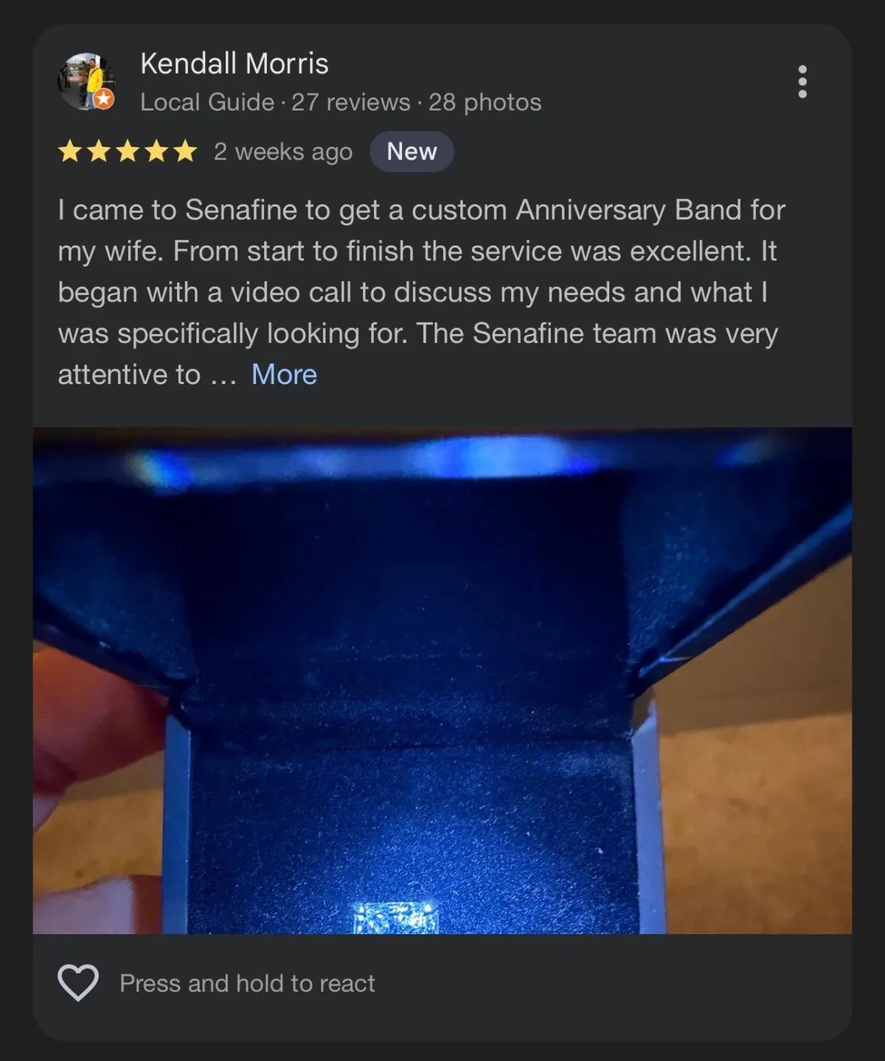The image size is (885, 1061).
Task: Click the review text about Senafine
Action: [x=422, y=292]
